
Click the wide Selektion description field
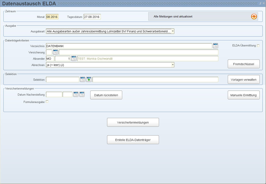click(x=155, y=79)
